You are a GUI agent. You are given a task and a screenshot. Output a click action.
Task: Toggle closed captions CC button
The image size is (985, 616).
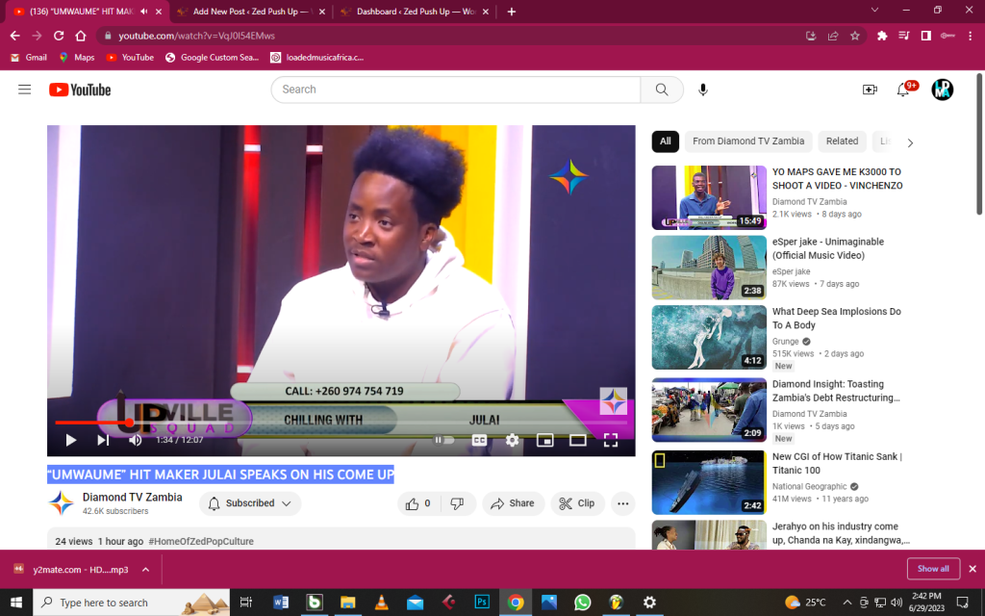coord(479,440)
